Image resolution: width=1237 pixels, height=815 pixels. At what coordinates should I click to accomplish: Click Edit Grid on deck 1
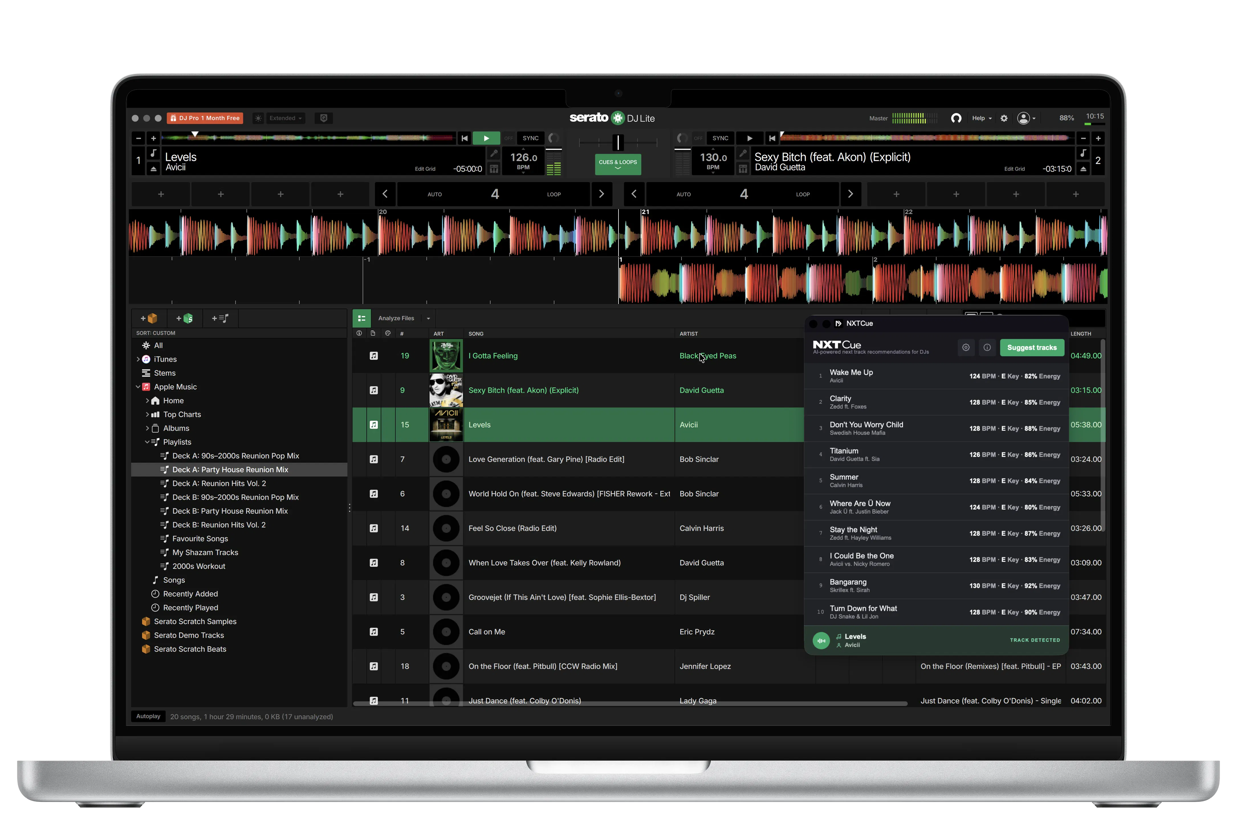(x=425, y=169)
